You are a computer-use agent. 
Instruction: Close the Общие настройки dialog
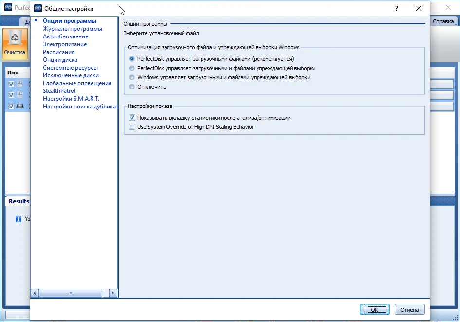(x=419, y=8)
